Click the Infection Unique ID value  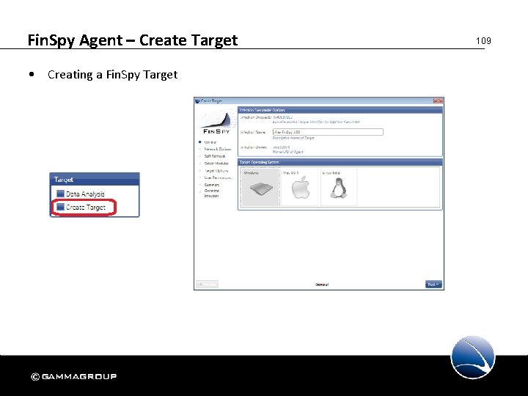coord(282,117)
